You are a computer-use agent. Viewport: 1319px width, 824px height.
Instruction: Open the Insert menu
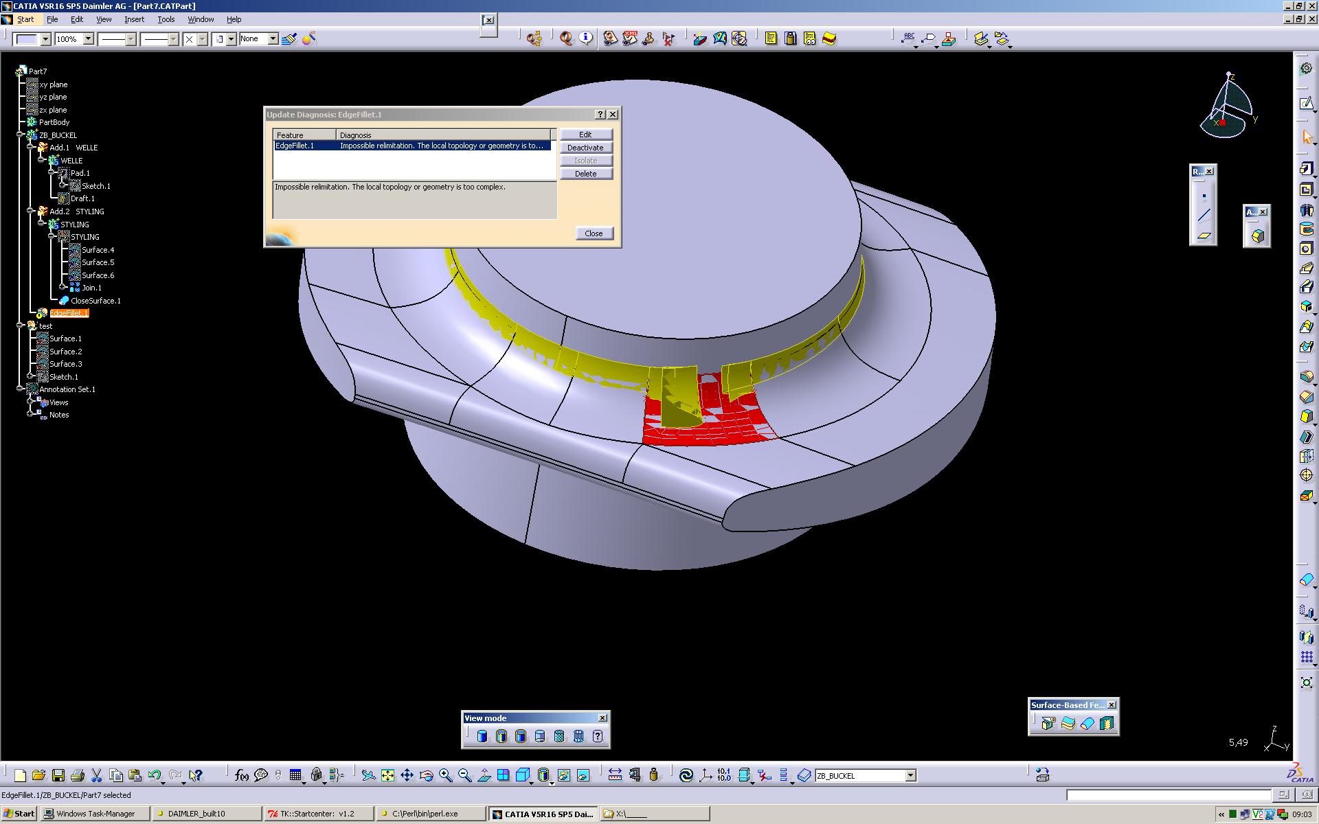[134, 19]
